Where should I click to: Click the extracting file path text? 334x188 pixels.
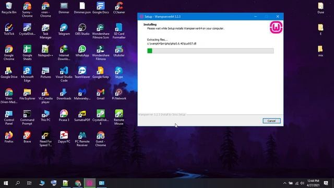[172, 43]
